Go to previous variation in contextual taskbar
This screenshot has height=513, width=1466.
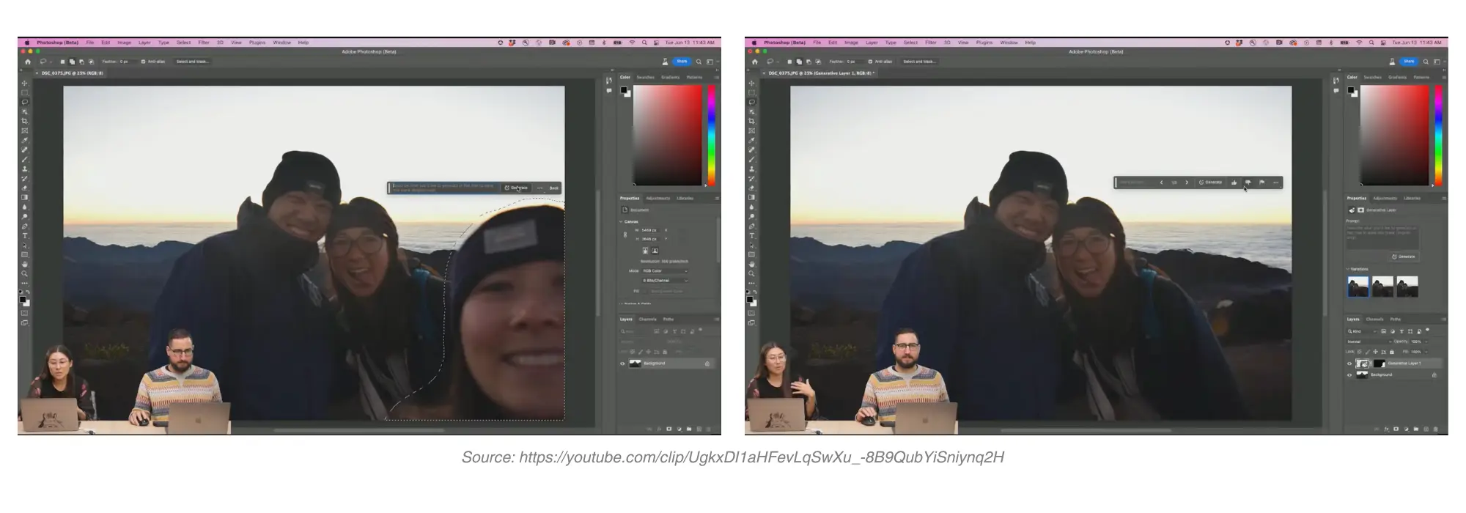(x=1161, y=182)
